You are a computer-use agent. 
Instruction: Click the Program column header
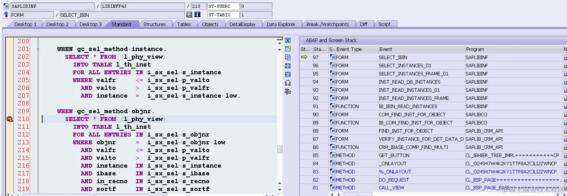point(514,49)
